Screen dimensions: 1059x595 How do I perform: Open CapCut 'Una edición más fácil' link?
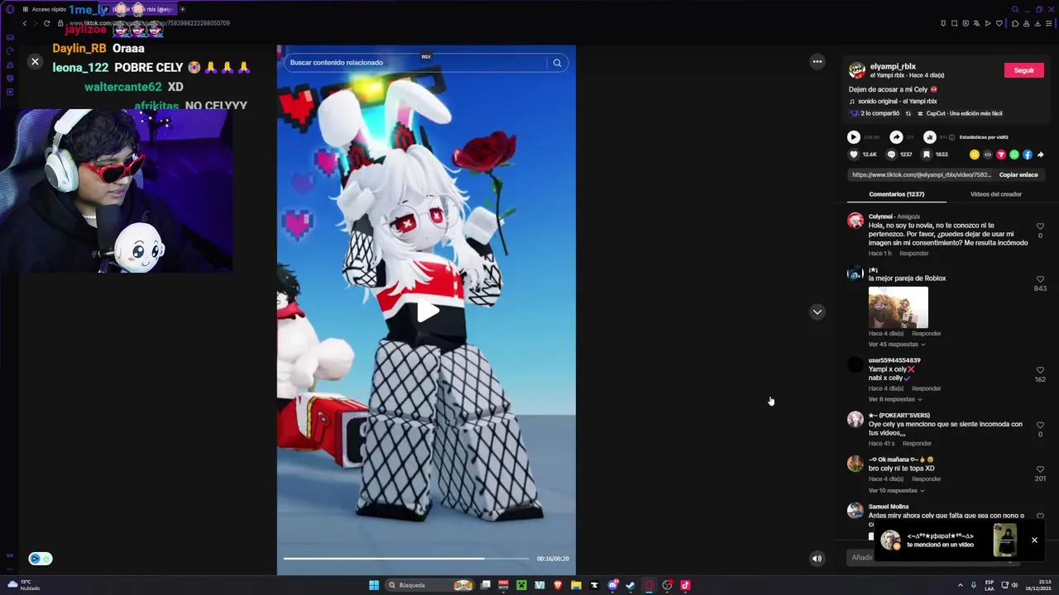pos(961,113)
